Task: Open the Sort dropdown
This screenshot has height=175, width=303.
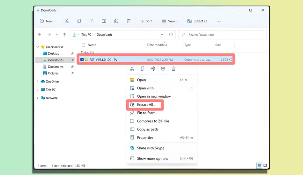Action: (x=147, y=21)
